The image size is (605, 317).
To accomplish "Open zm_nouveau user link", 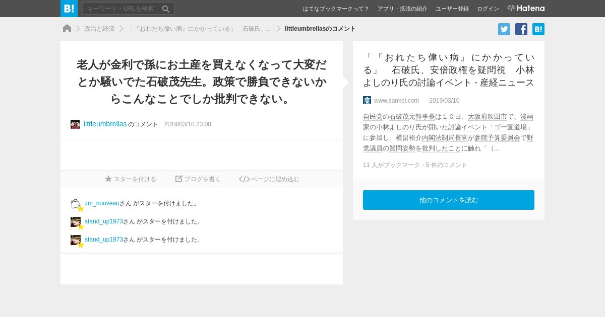I will click(102, 203).
